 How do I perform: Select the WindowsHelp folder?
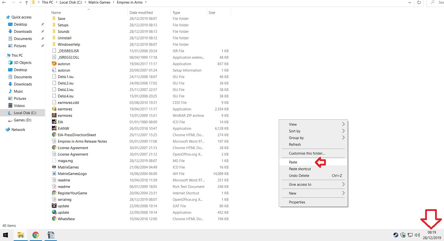click(x=69, y=45)
